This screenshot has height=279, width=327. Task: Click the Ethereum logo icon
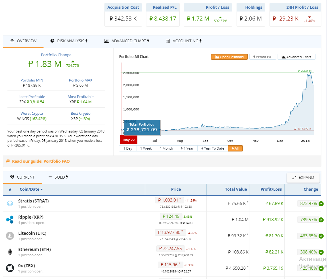pos(10,252)
